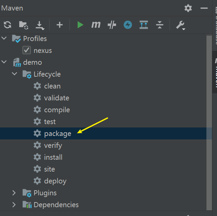Select the verify lifecycle goal
The image size is (217, 216).
(53, 146)
